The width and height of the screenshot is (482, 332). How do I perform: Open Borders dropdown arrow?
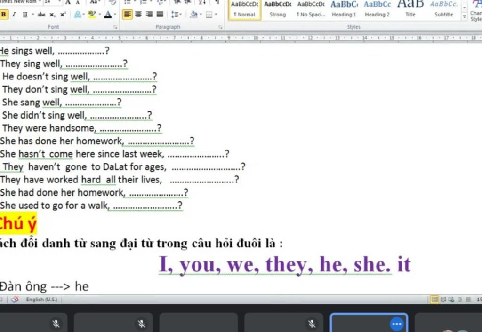click(216, 15)
